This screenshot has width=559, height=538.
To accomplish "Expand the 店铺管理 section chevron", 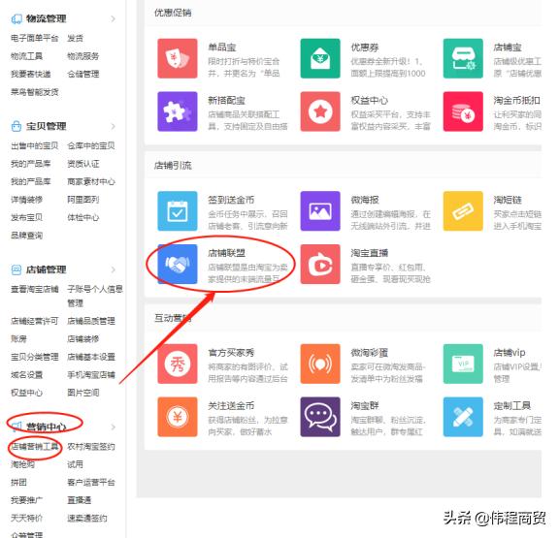I will [113, 269].
